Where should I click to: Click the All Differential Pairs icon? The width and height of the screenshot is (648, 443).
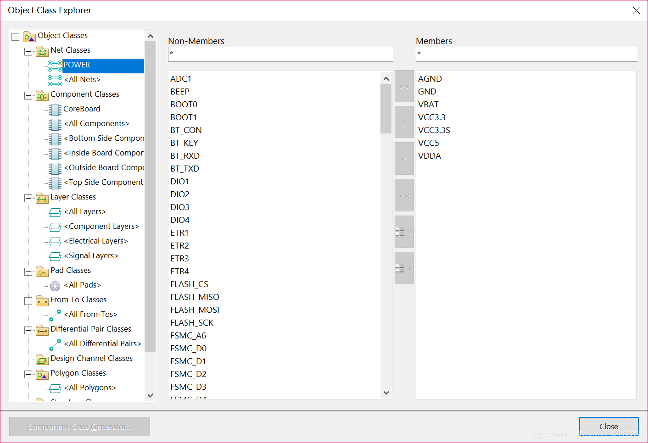(55, 344)
